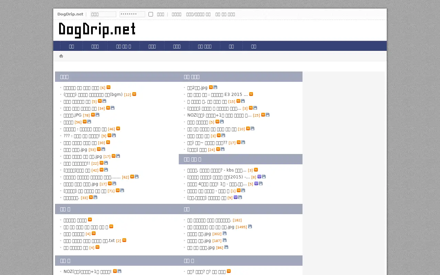Click the large DogDrip.net logo
440x275 pixels.
97,30
